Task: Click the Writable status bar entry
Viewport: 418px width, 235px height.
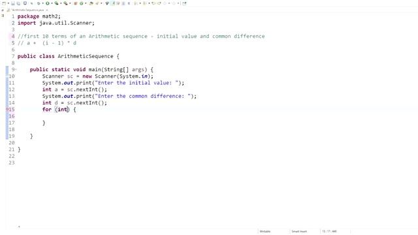Action: (x=265, y=231)
